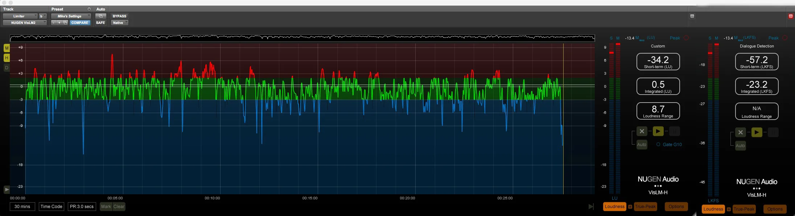Click the -13.4 Mmax (LU) readout
795x216 pixels.
pyautogui.click(x=640, y=38)
